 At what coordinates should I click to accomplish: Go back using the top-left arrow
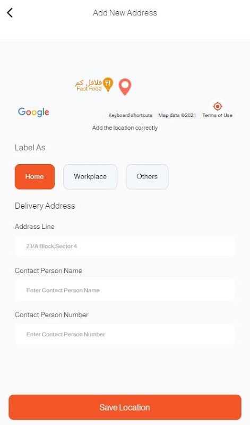click(10, 13)
